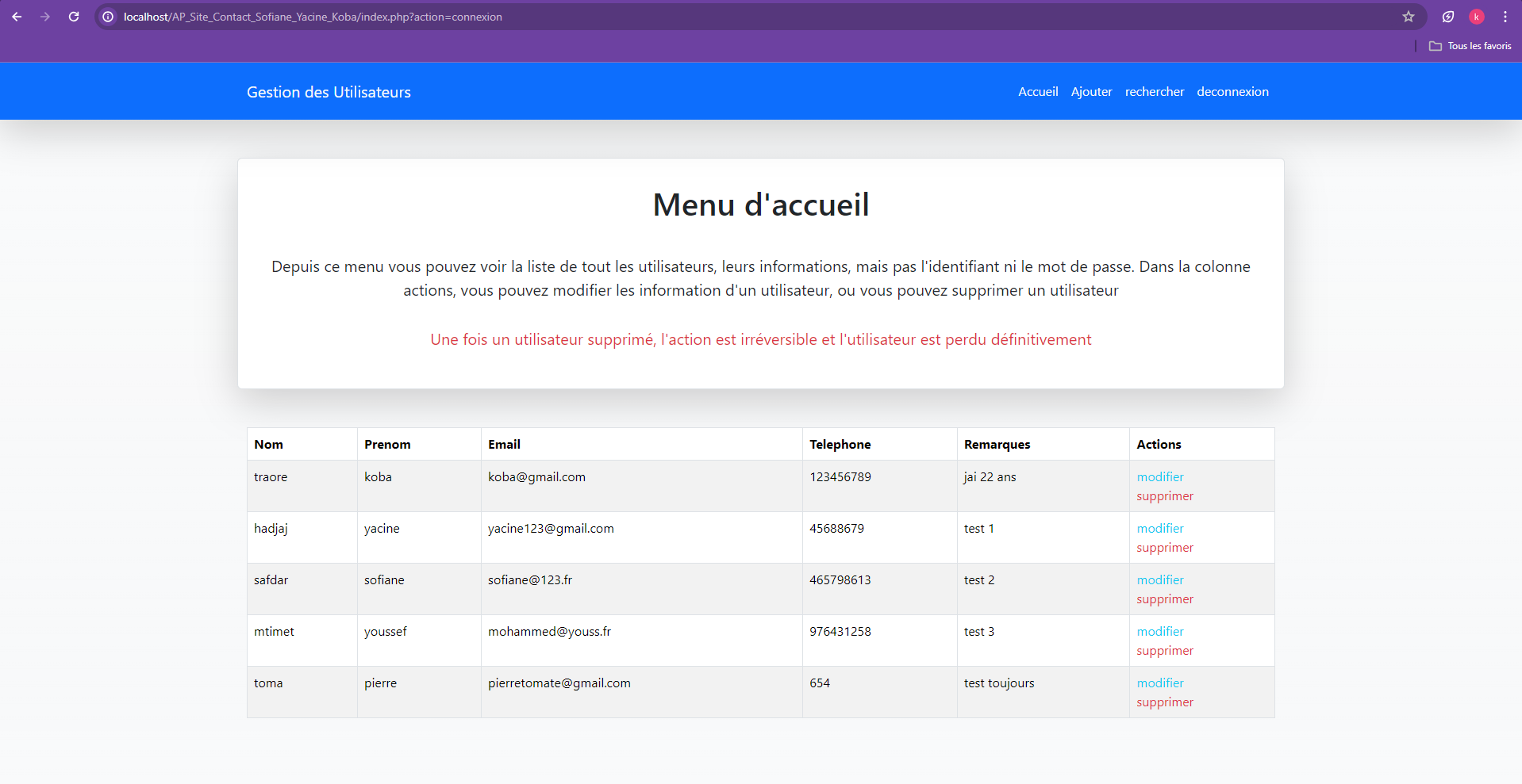
Task: Delete user mtimet youssef
Action: click(1164, 651)
